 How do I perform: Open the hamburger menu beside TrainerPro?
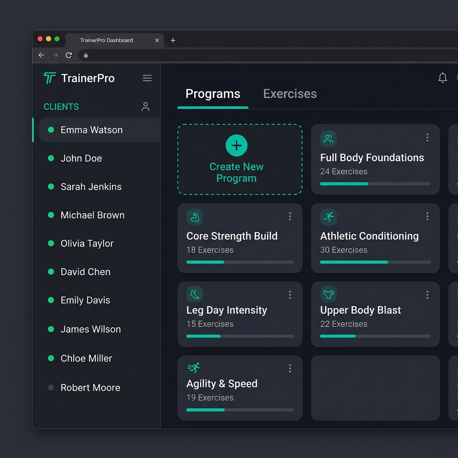(147, 78)
